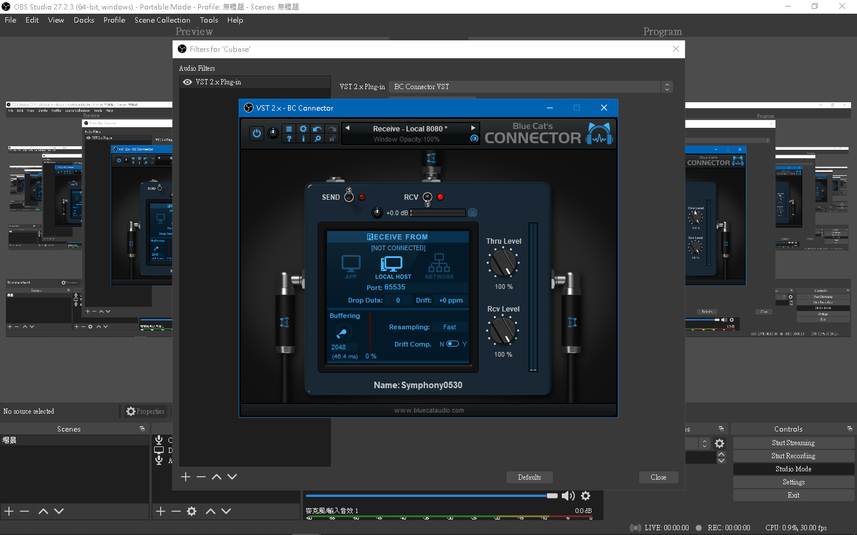Screen dimensions: 857x535
Task: Open BC Connector gear settings icon
Action: pyautogui.click(x=303, y=129)
